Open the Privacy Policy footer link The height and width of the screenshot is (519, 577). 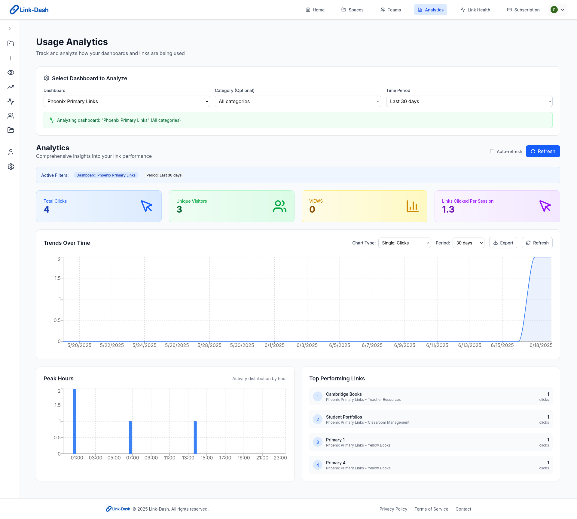click(393, 509)
